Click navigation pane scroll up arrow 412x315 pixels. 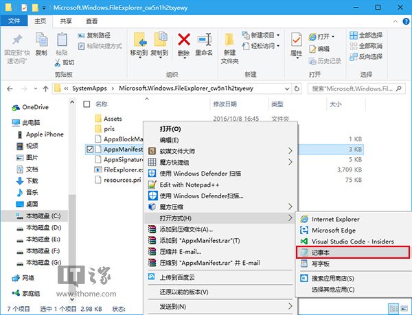tap(72, 102)
